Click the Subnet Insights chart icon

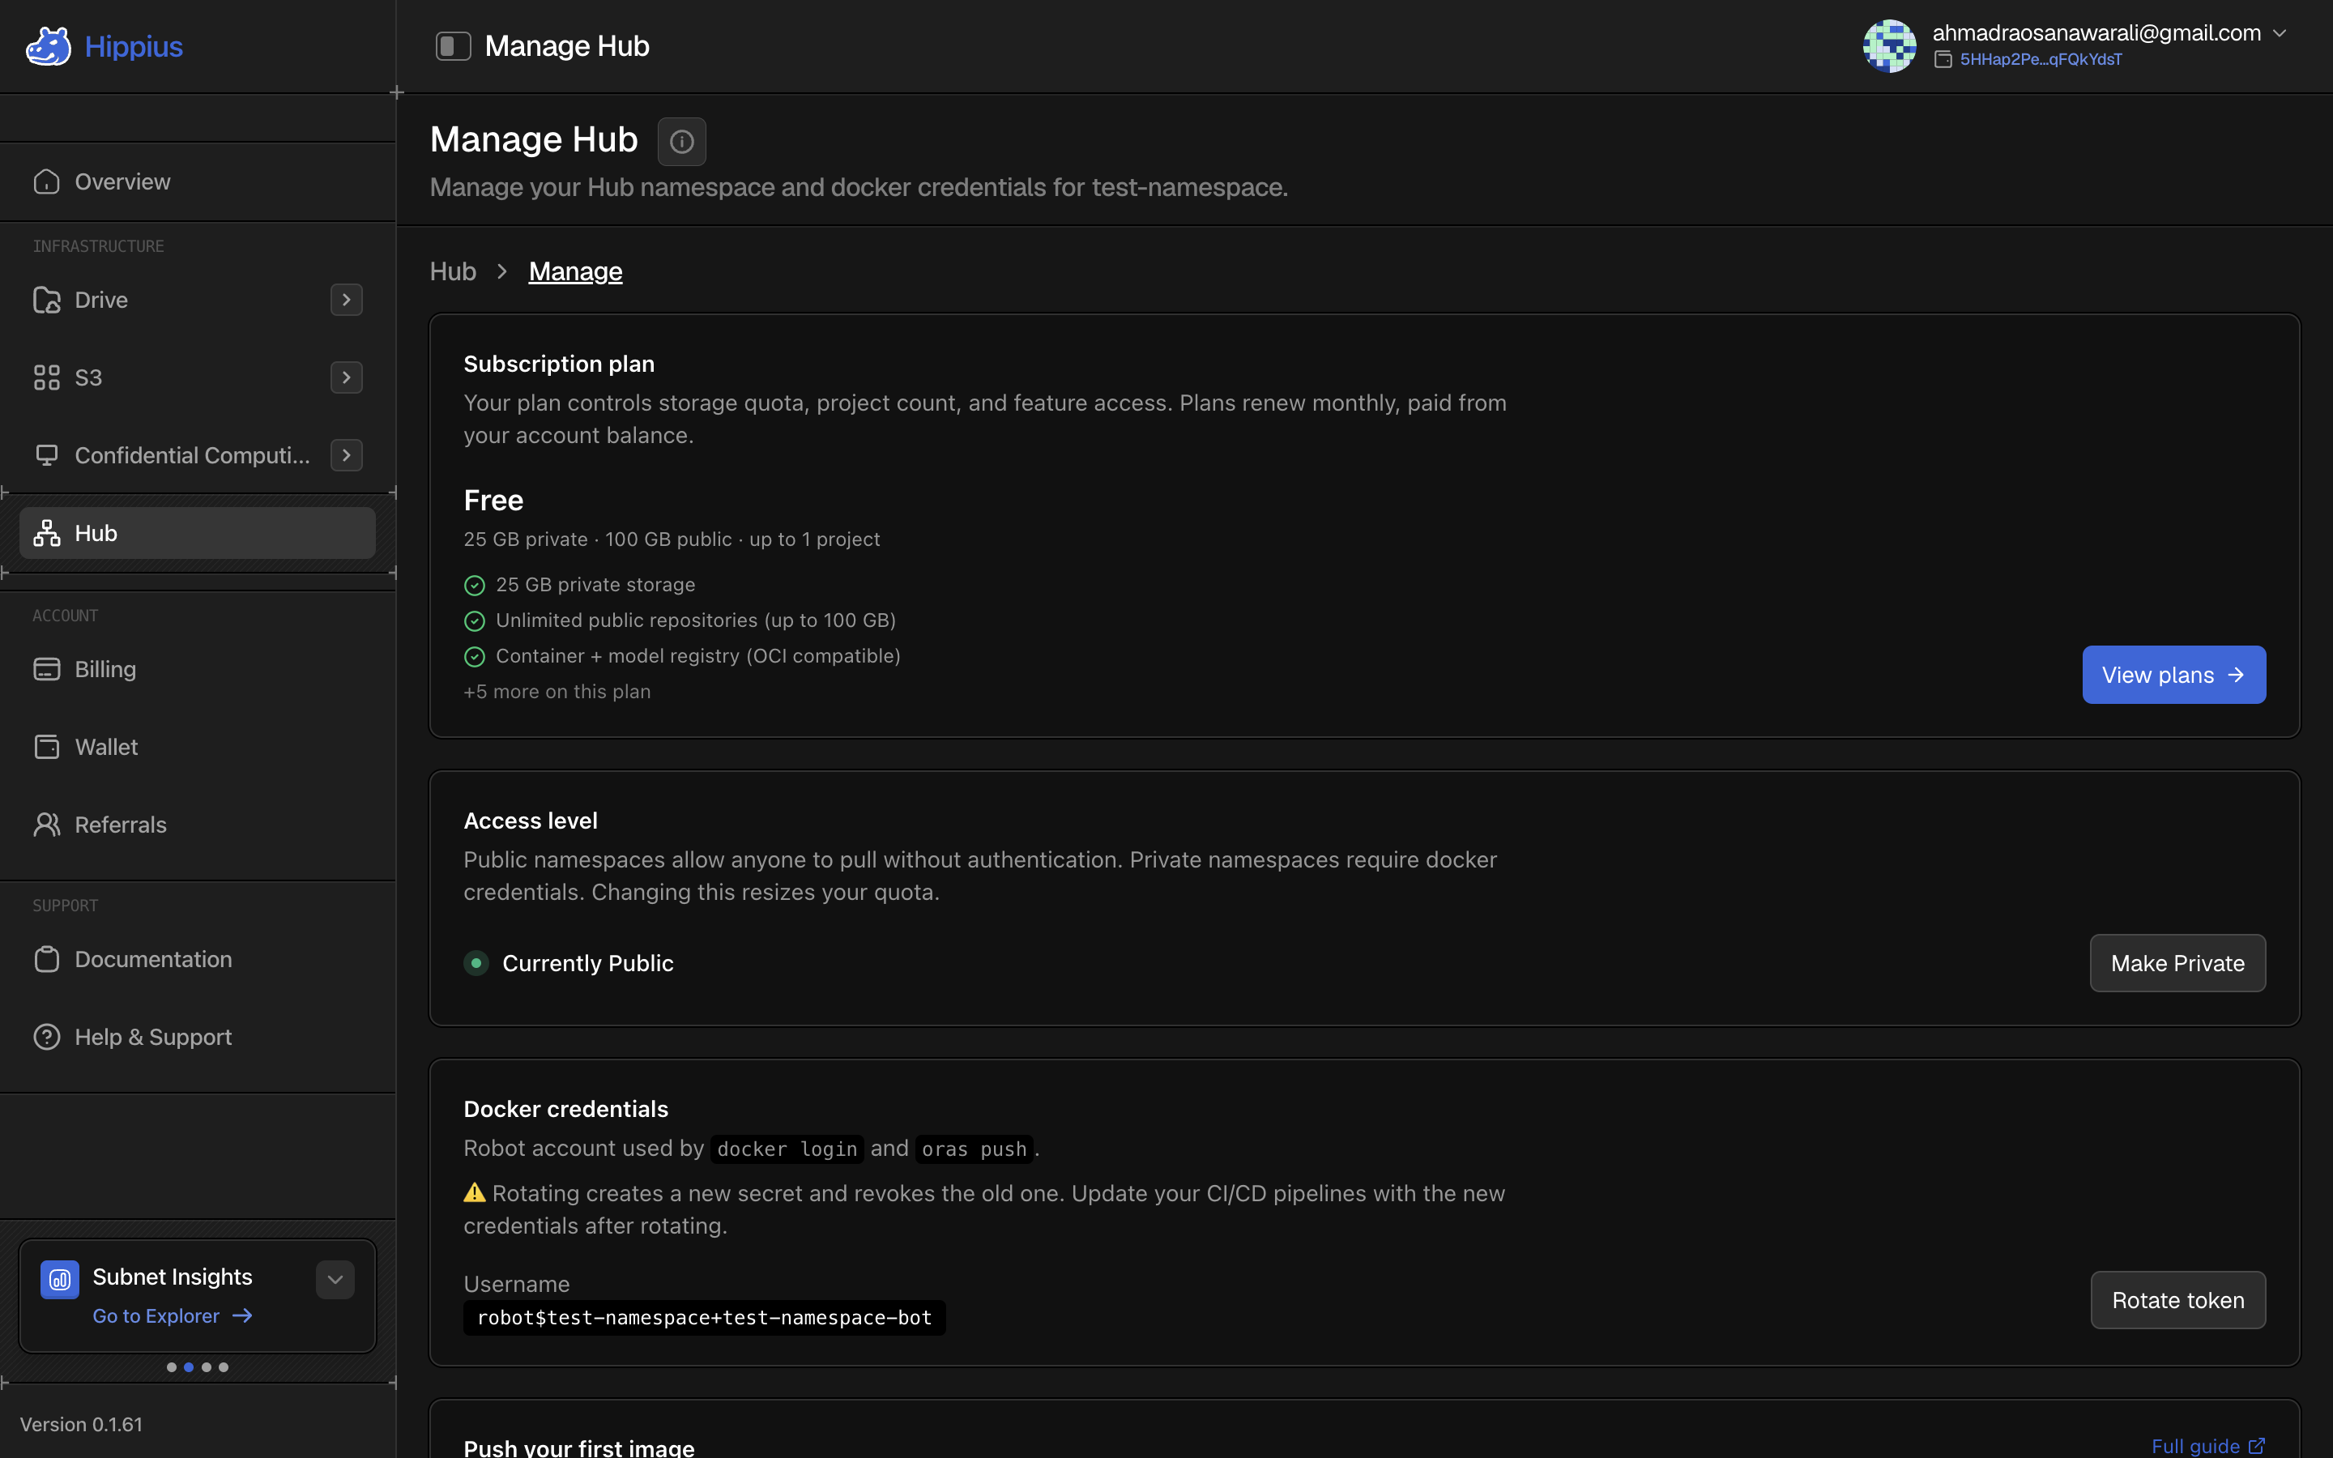tap(60, 1280)
